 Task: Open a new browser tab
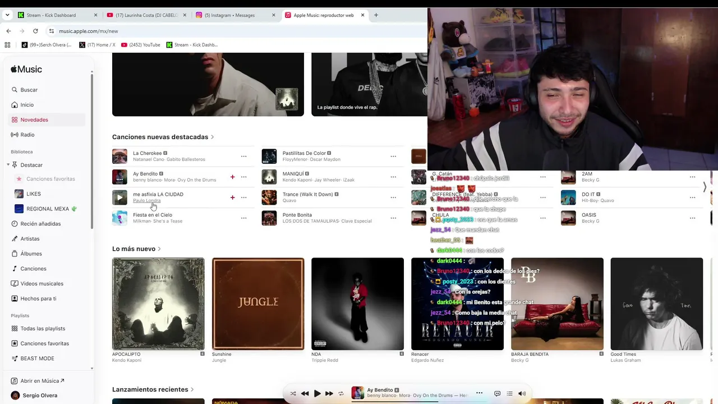[x=376, y=15]
